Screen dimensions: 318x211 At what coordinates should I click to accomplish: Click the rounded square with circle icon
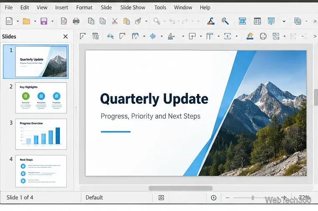click(263, 36)
